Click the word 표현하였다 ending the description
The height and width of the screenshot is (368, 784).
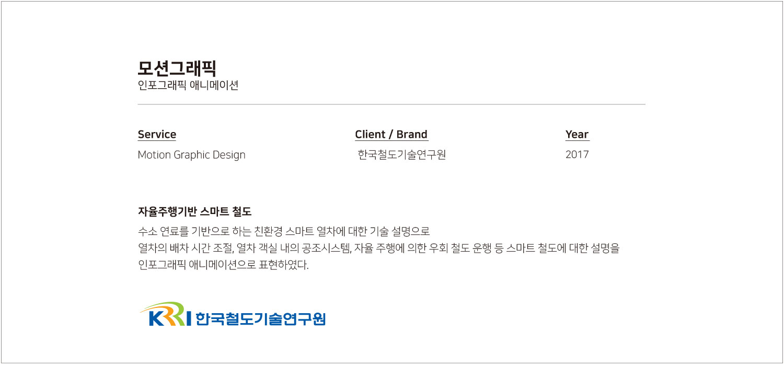(x=284, y=265)
